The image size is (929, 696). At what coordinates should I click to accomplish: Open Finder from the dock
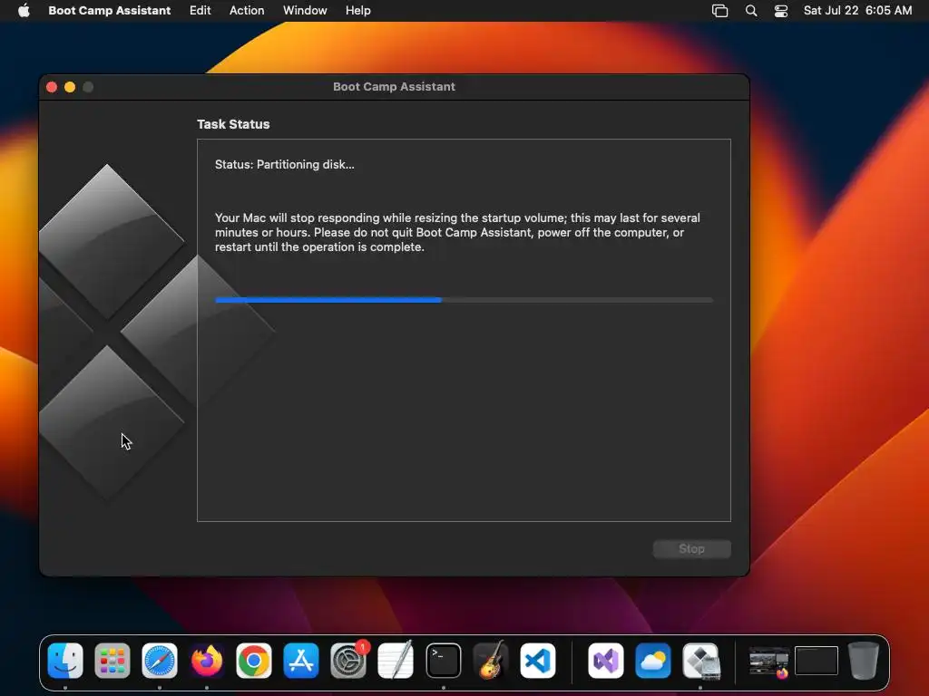pos(65,661)
